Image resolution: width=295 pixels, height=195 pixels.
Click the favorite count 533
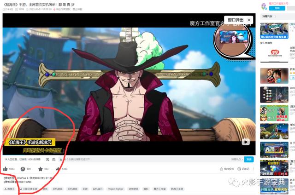click(46, 169)
